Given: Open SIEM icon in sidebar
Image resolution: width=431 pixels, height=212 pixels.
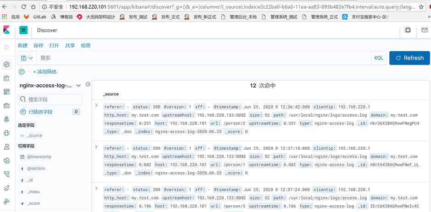Looking at the screenshot, I should pos(6,201).
